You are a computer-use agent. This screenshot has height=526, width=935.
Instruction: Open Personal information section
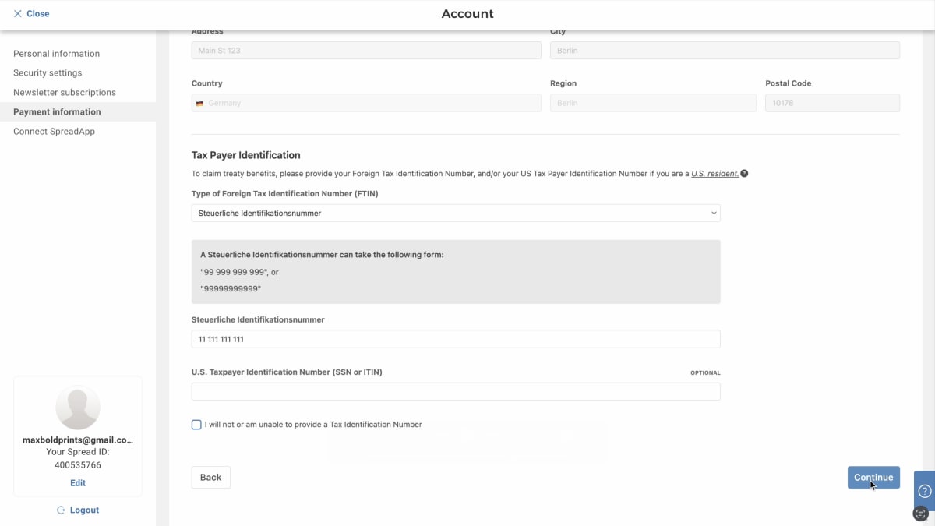56,54
